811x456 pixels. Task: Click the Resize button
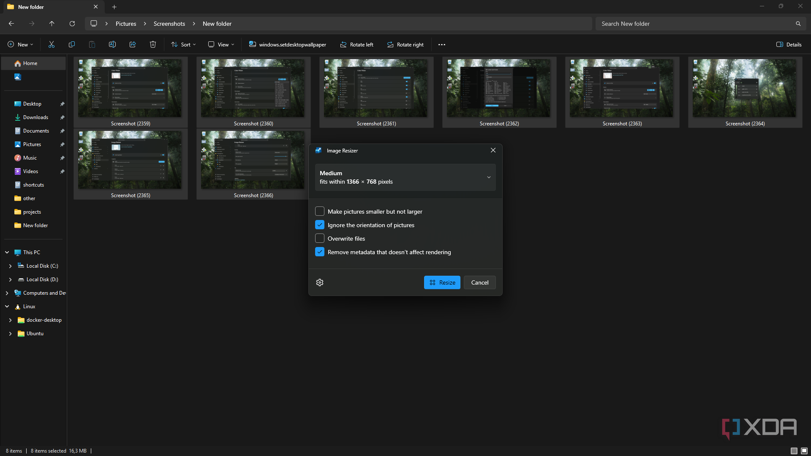pyautogui.click(x=442, y=282)
